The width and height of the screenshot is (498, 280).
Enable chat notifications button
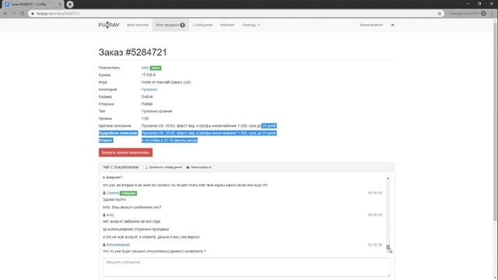click(163, 167)
